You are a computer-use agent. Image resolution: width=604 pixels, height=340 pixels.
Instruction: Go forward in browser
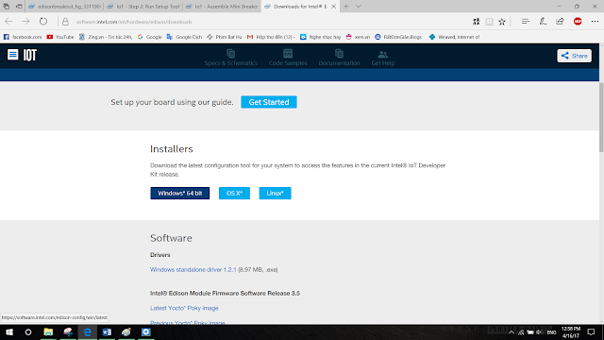[25, 22]
